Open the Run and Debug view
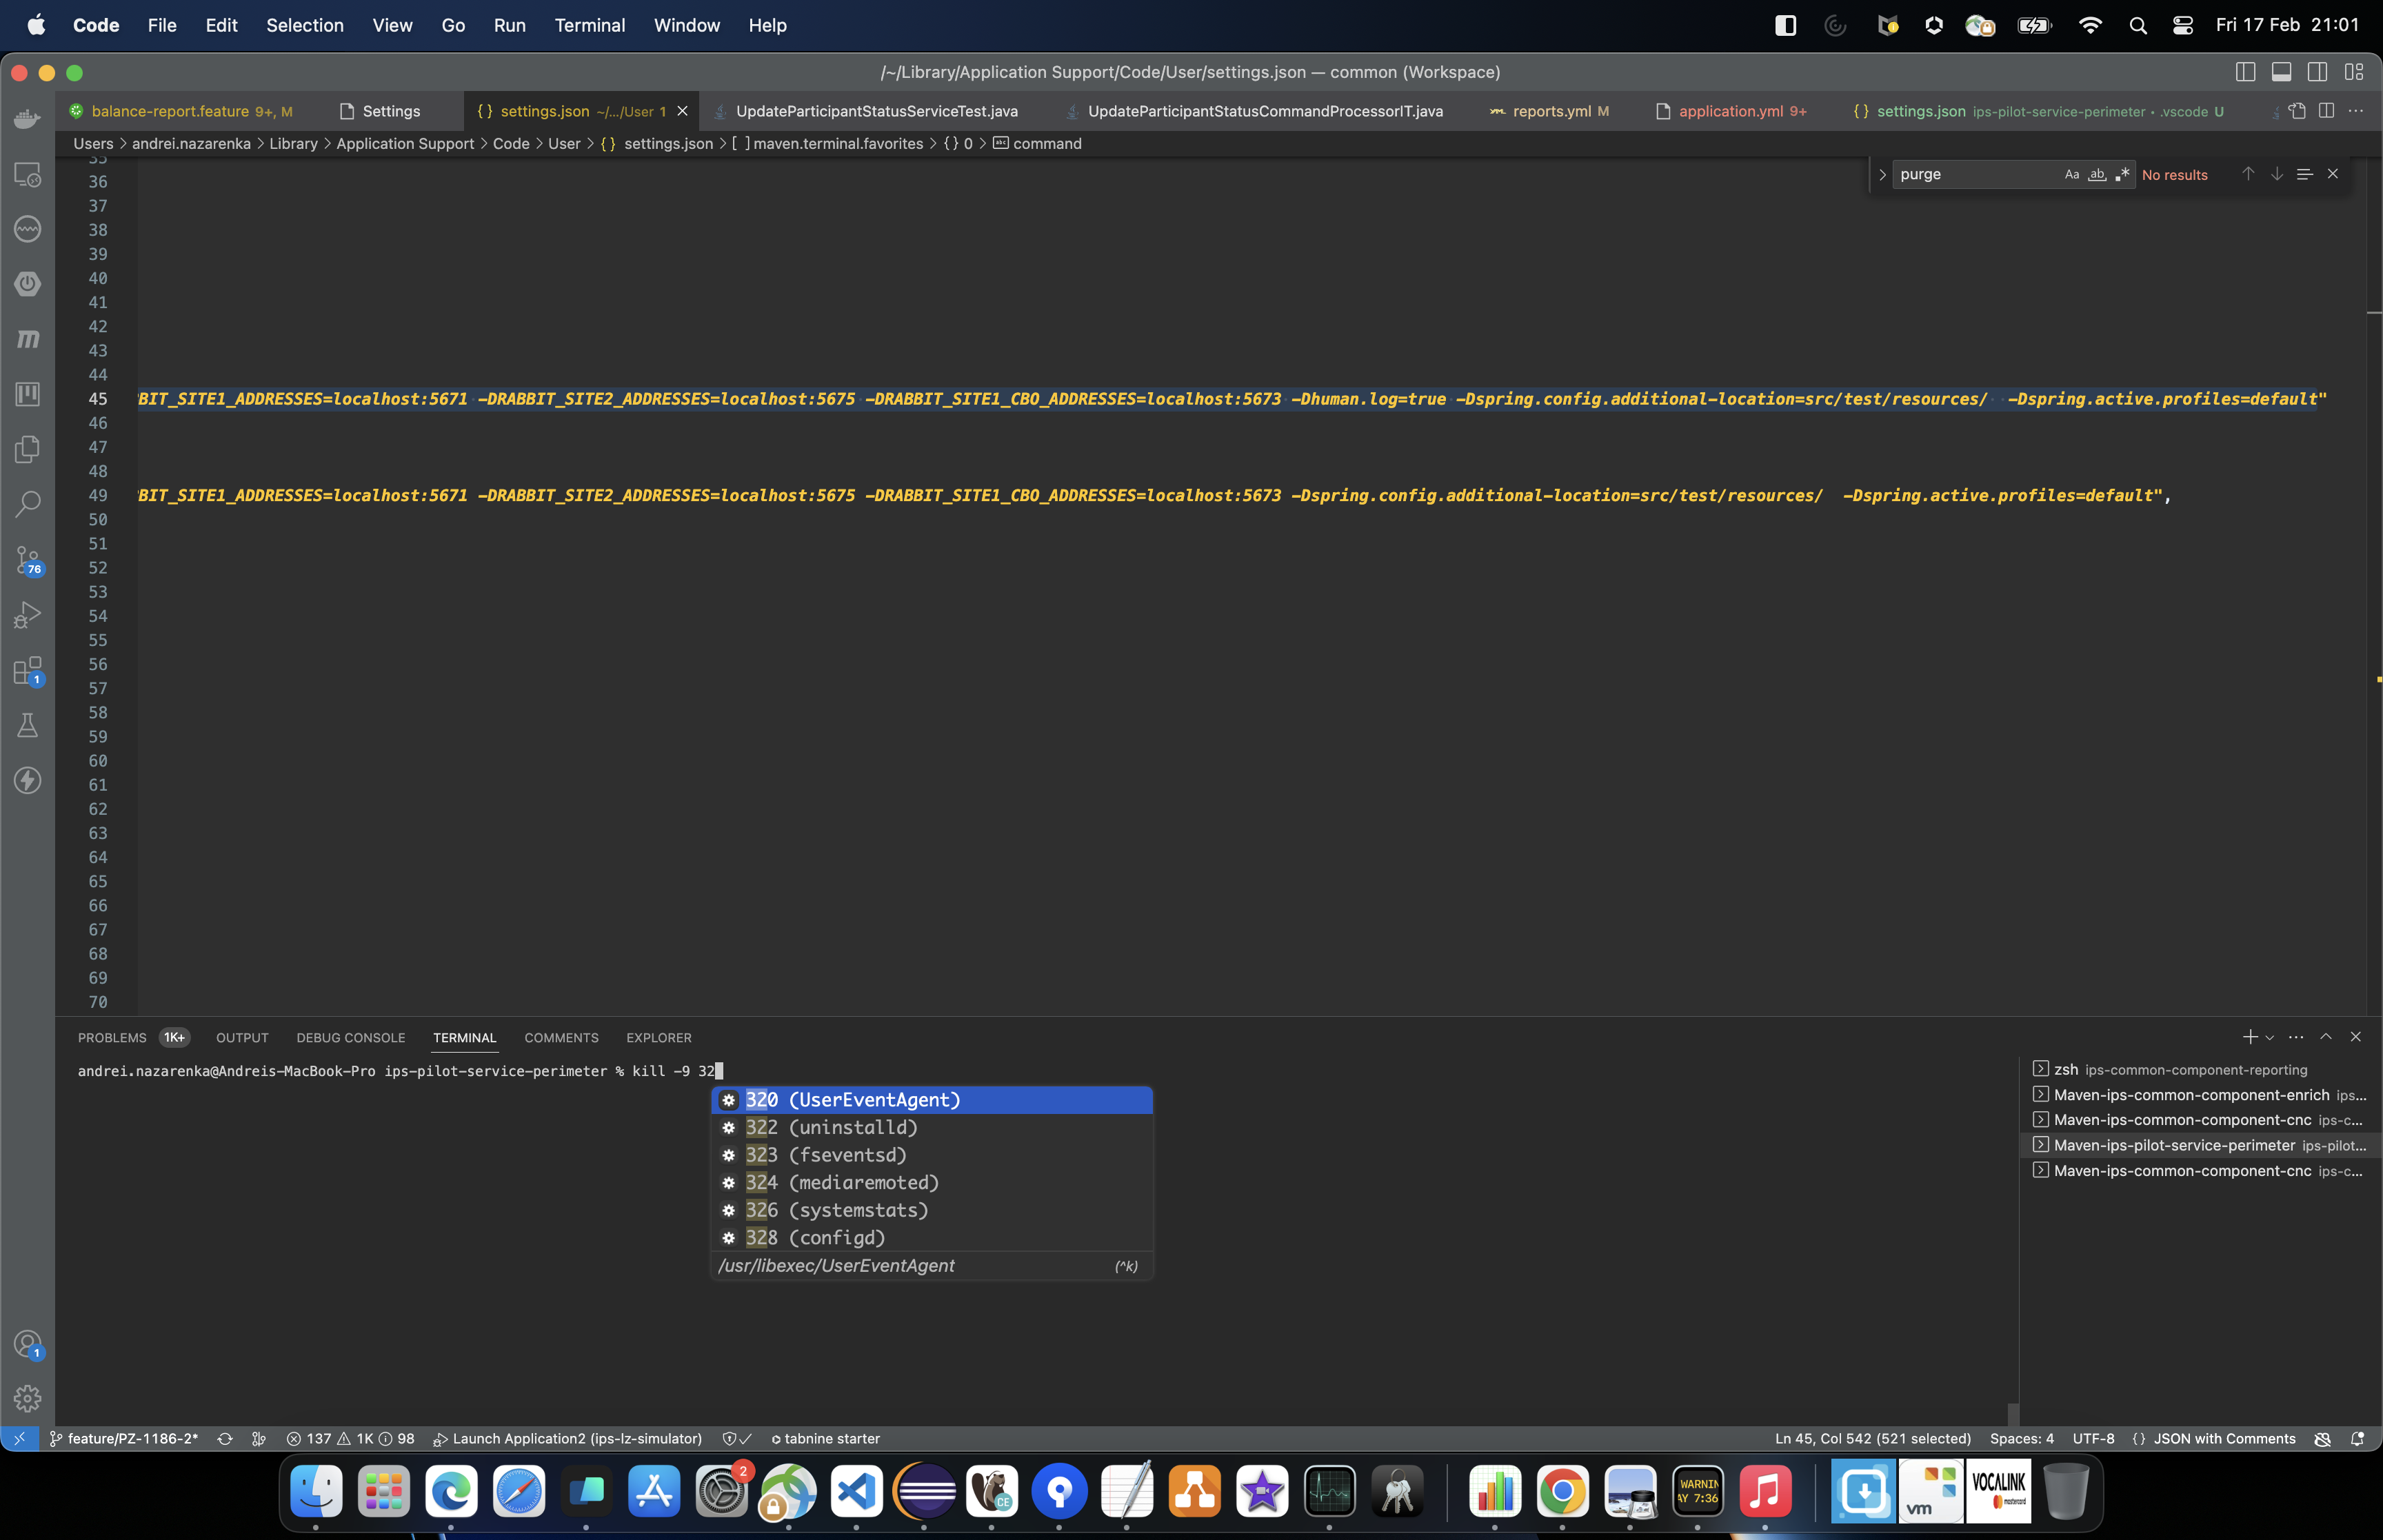 coord(27,614)
